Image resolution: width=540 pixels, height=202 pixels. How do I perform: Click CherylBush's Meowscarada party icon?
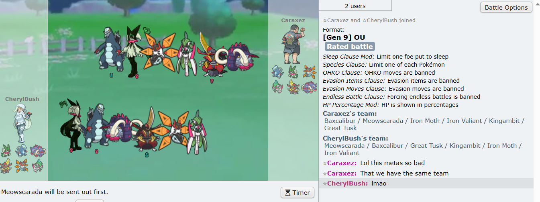6,151
